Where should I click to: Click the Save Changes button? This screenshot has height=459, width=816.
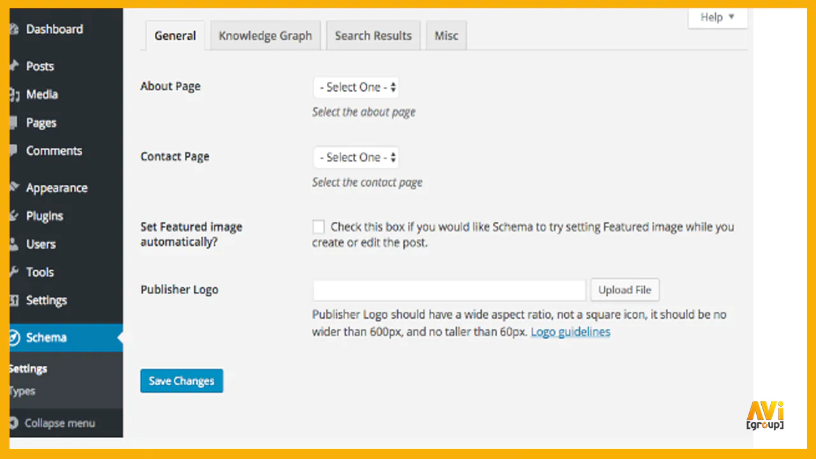[x=182, y=381]
